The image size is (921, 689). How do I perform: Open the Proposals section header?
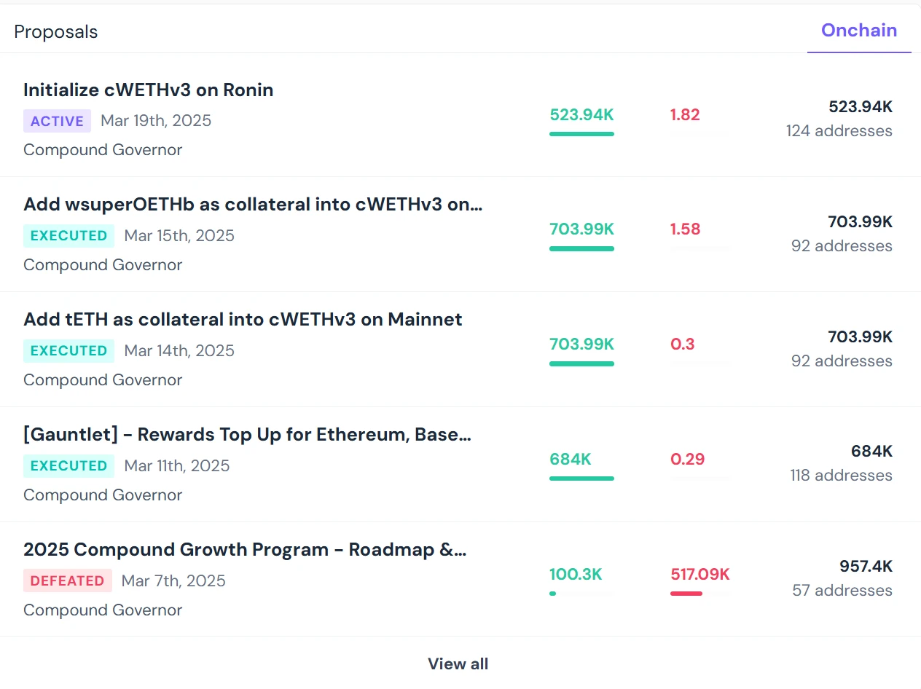pos(56,32)
